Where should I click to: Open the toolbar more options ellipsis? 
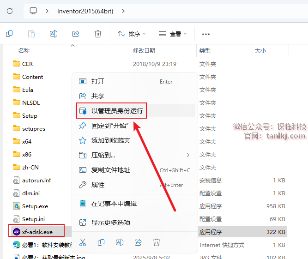(206, 34)
